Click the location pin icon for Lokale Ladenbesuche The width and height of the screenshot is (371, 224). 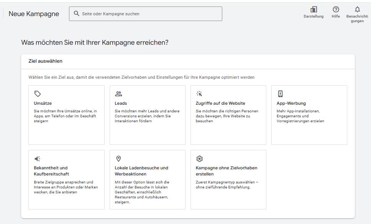click(118, 159)
